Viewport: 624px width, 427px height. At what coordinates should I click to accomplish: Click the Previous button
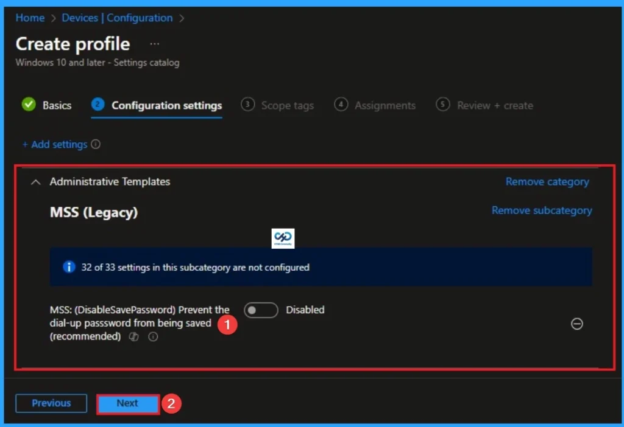[x=51, y=403]
